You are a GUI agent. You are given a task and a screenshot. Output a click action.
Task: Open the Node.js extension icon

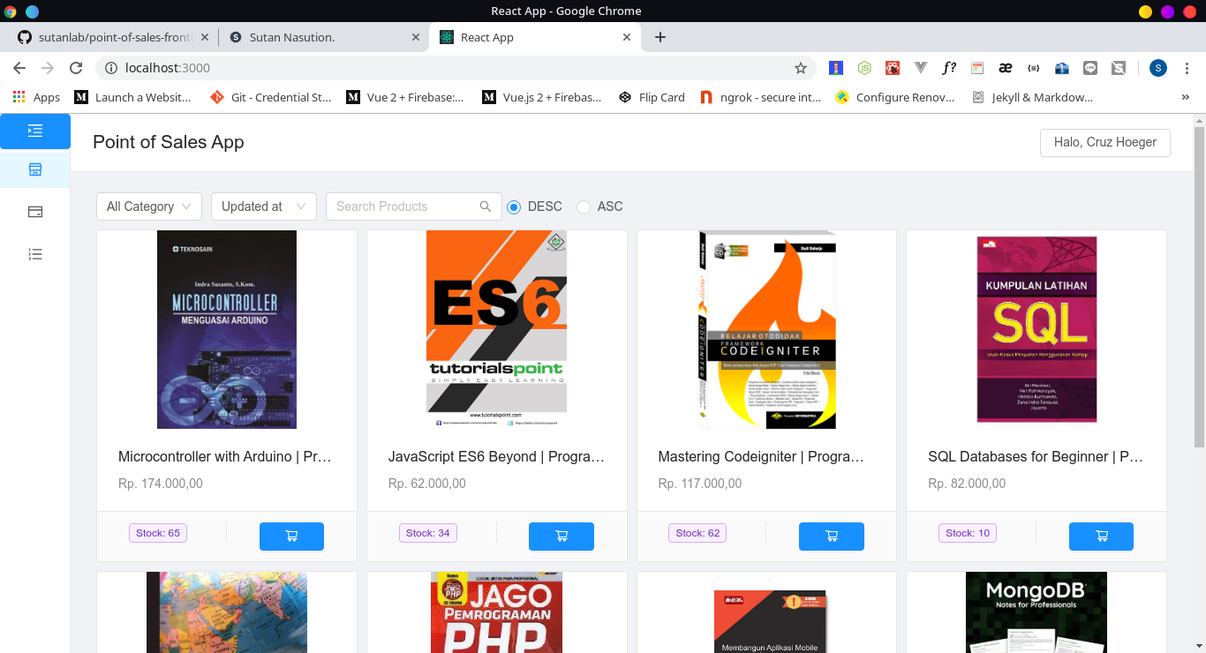[865, 68]
